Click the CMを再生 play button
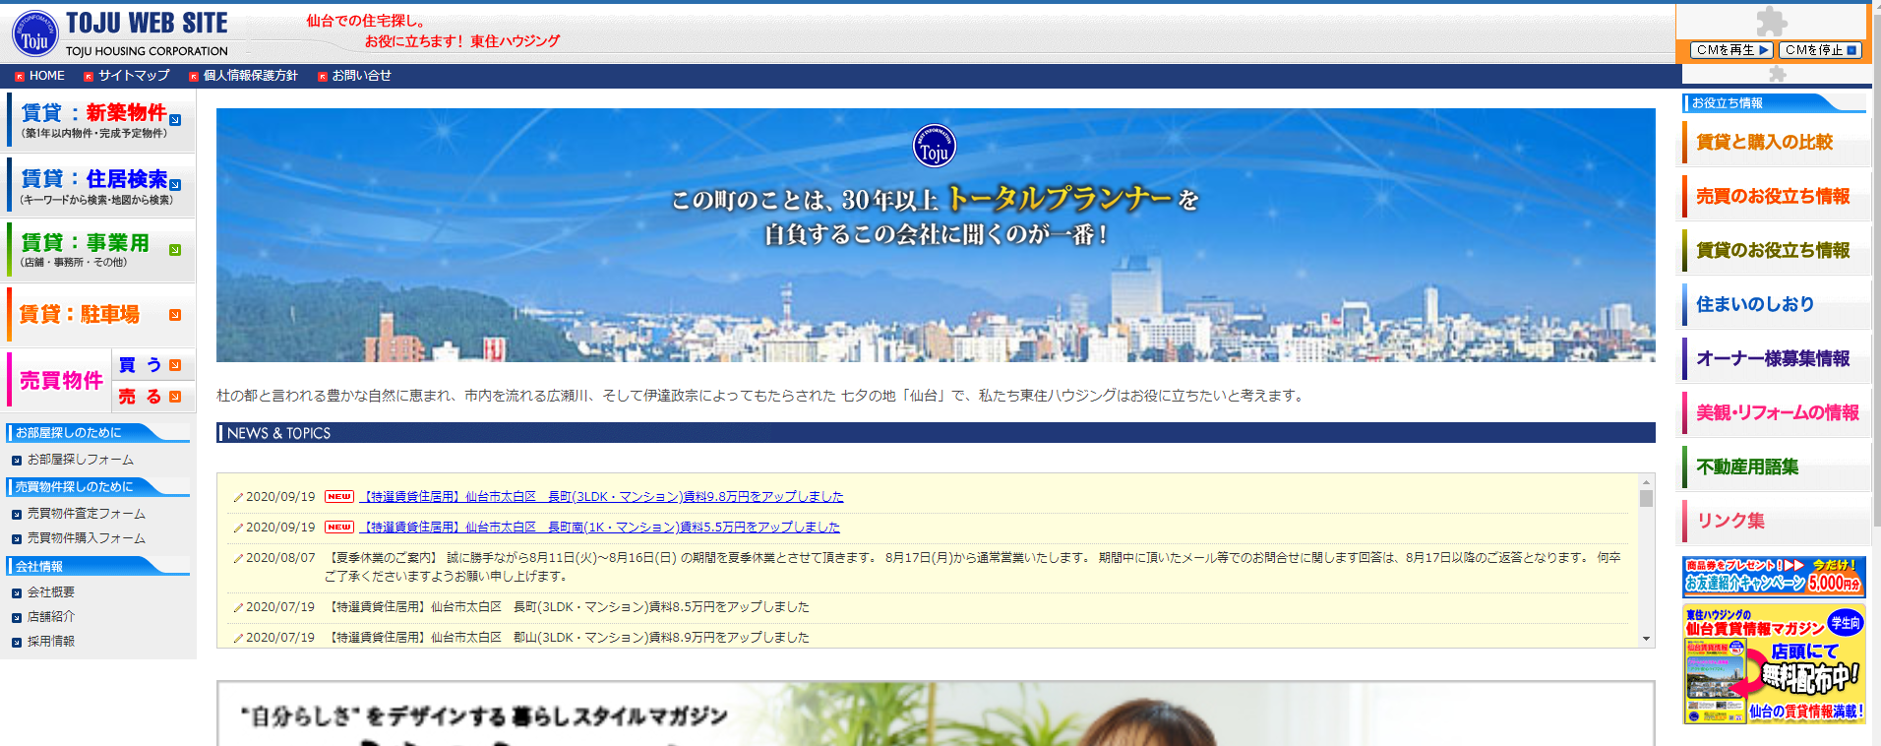 point(1732,50)
